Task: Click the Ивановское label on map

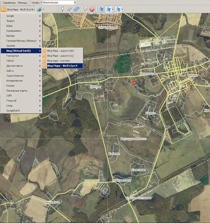Action: point(52,202)
